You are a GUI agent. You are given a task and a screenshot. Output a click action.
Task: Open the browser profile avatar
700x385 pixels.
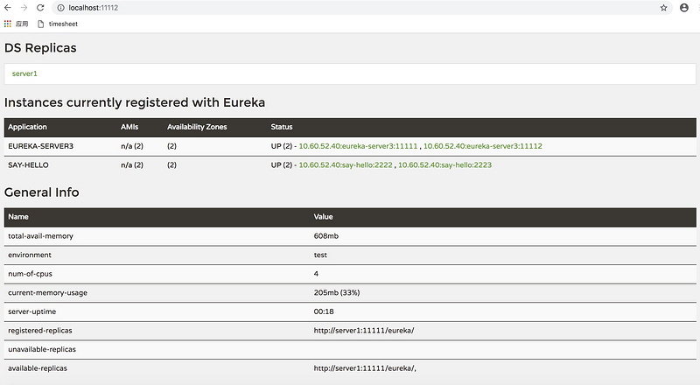coord(684,7)
